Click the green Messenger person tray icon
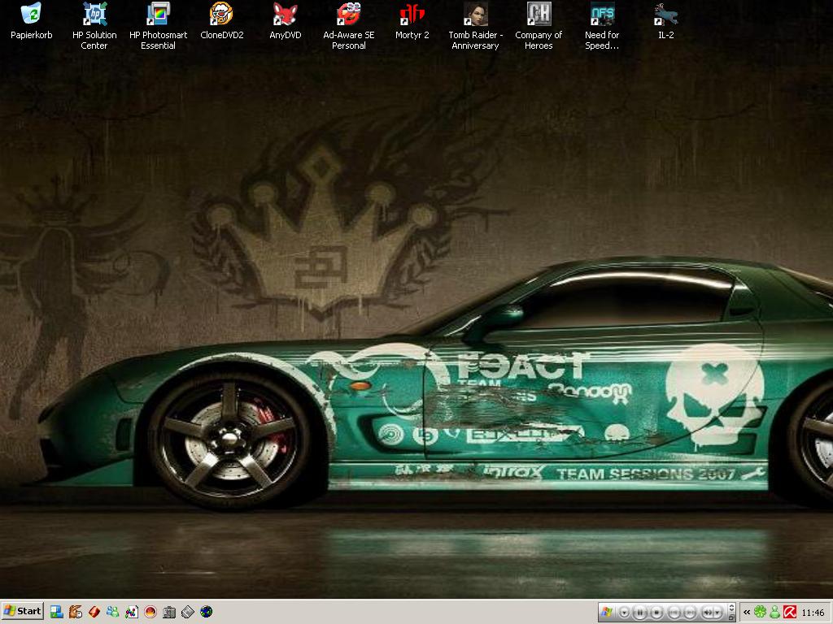Viewport: 833px width, 624px height. point(775,613)
